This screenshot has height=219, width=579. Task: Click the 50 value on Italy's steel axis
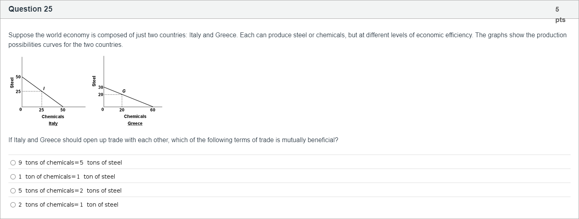pyautogui.click(x=18, y=76)
